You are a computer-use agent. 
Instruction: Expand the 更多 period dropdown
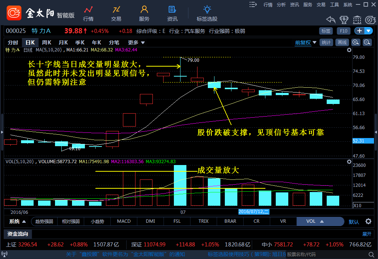(x=136, y=43)
